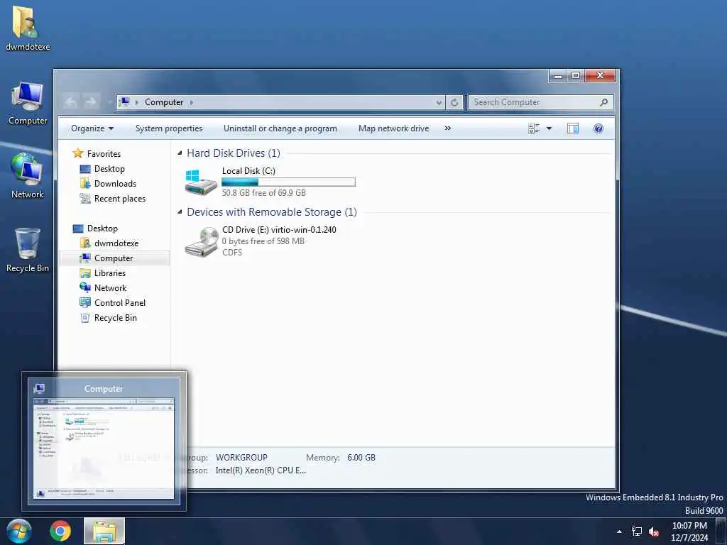Image resolution: width=727 pixels, height=545 pixels.
Task: Click the network tray icon
Action: 637,532
